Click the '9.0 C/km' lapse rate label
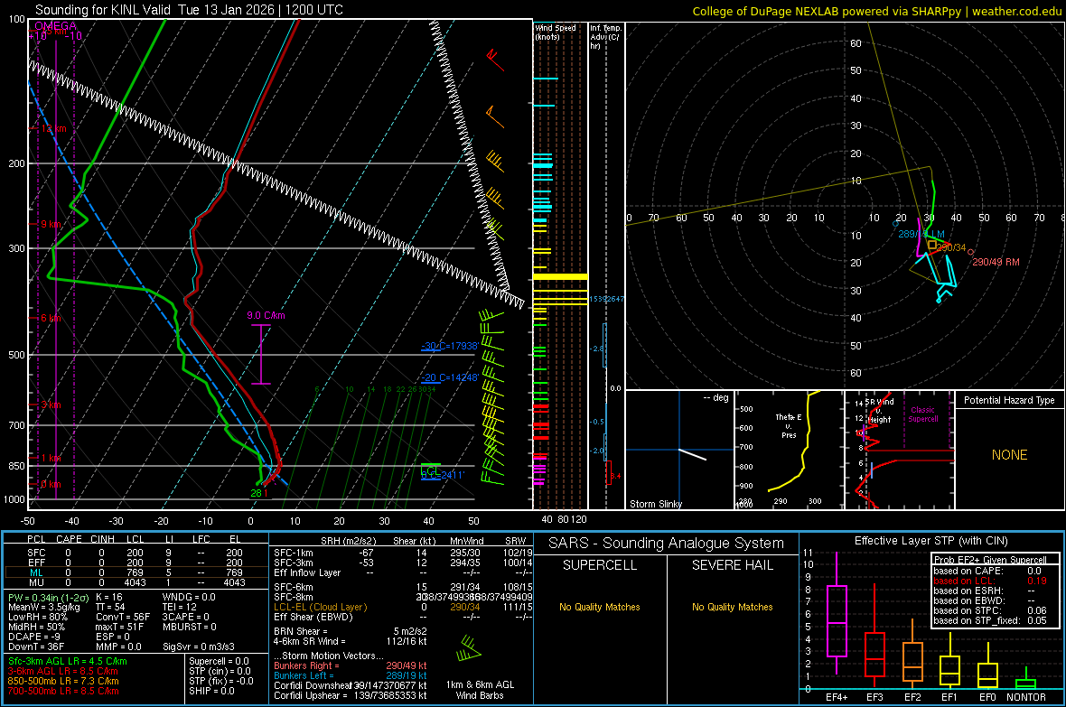This screenshot has width=1066, height=707. coord(266,315)
